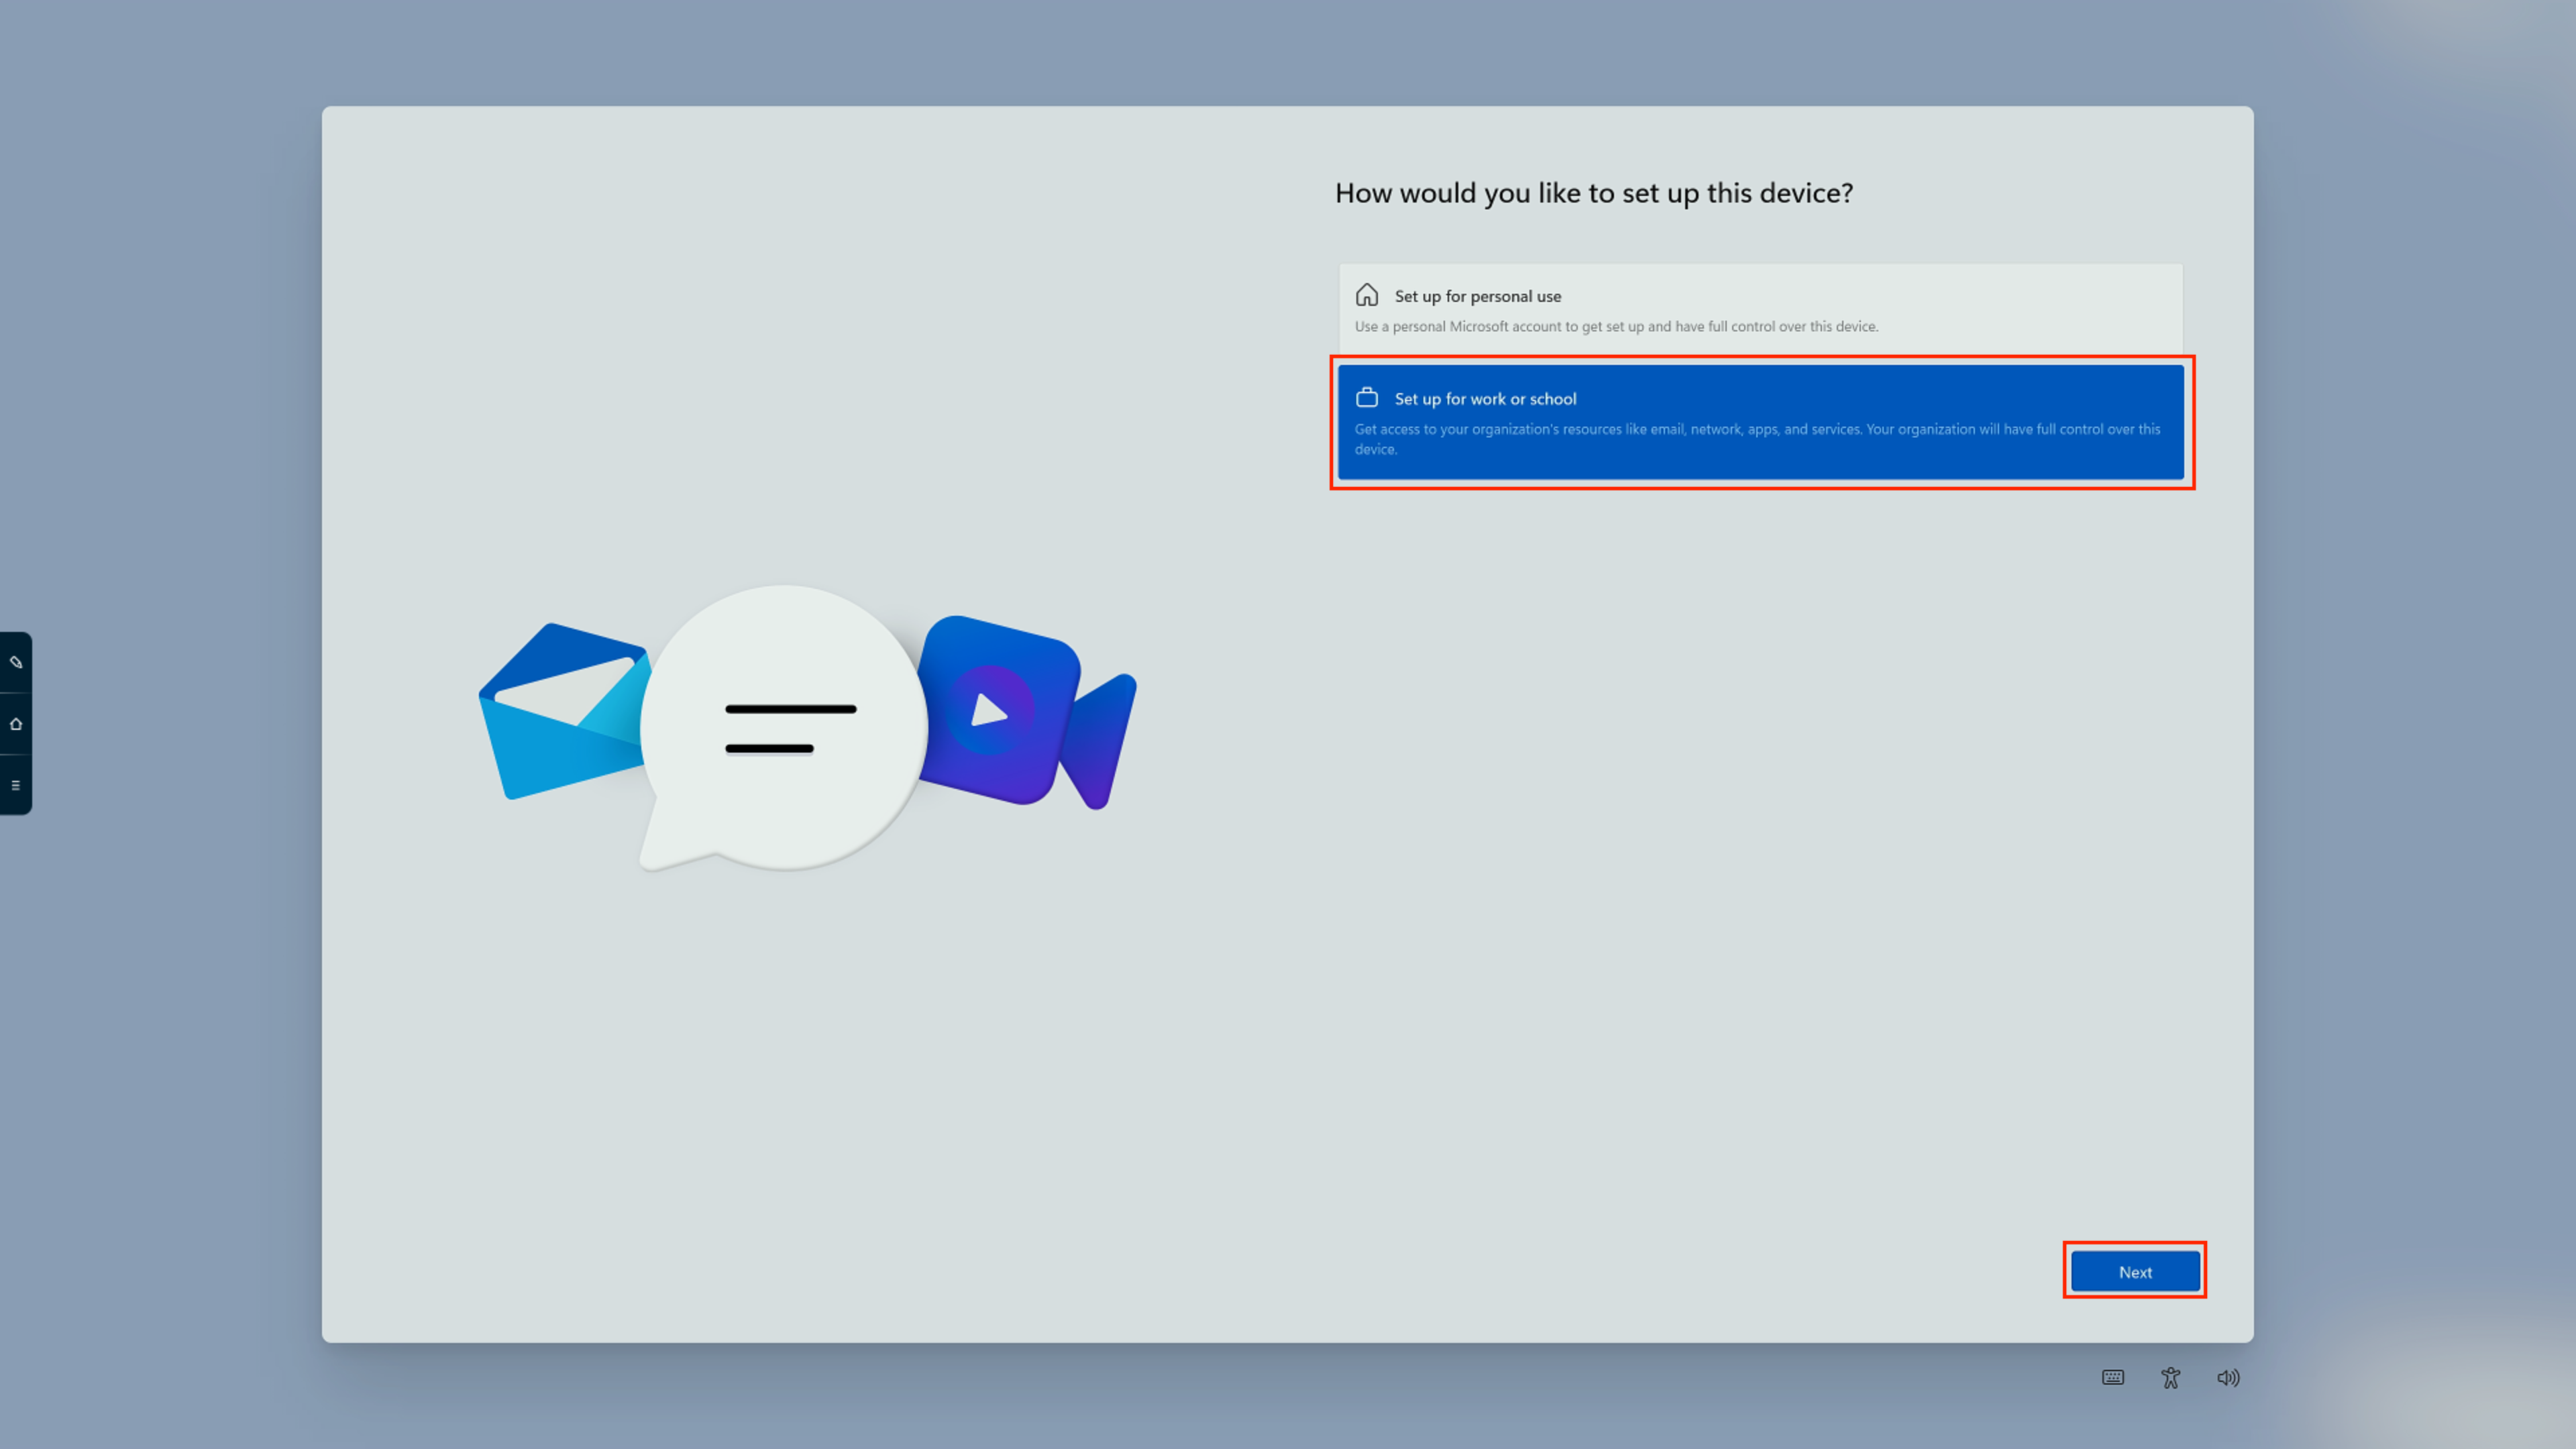The image size is (2576, 1449).
Task: Click the personal Microsoft account description text
Action: [1616, 326]
